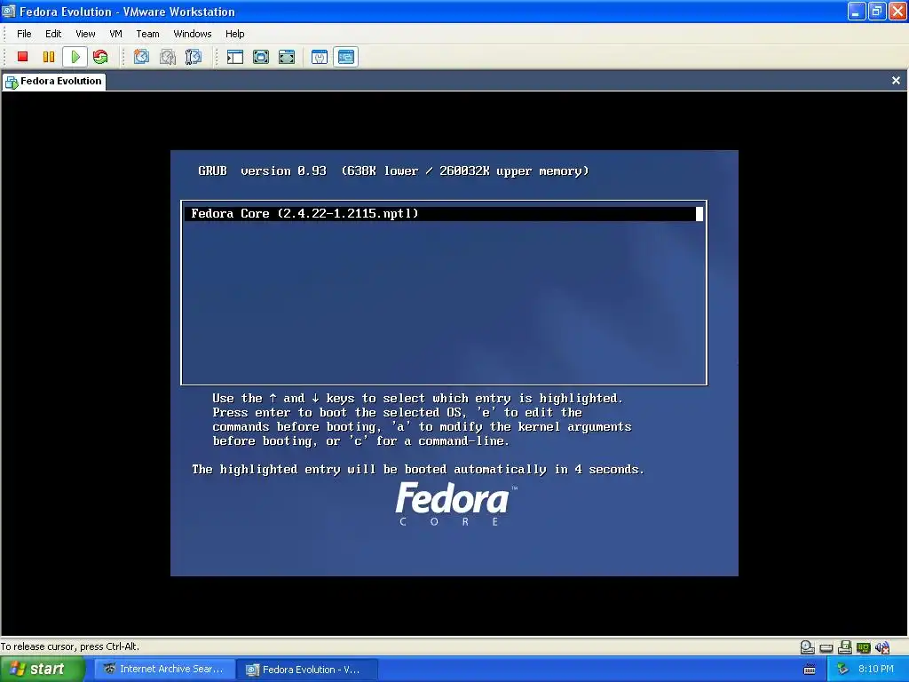Screen dimensions: 909x682
Task: Select the console view toolbar icon
Action: pos(346,57)
